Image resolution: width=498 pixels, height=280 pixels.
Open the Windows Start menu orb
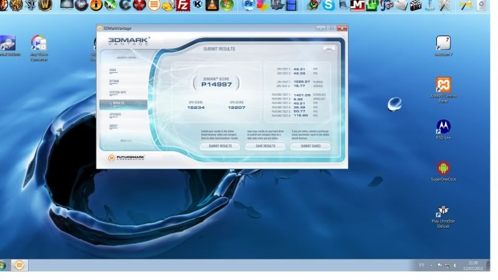coord(2,265)
